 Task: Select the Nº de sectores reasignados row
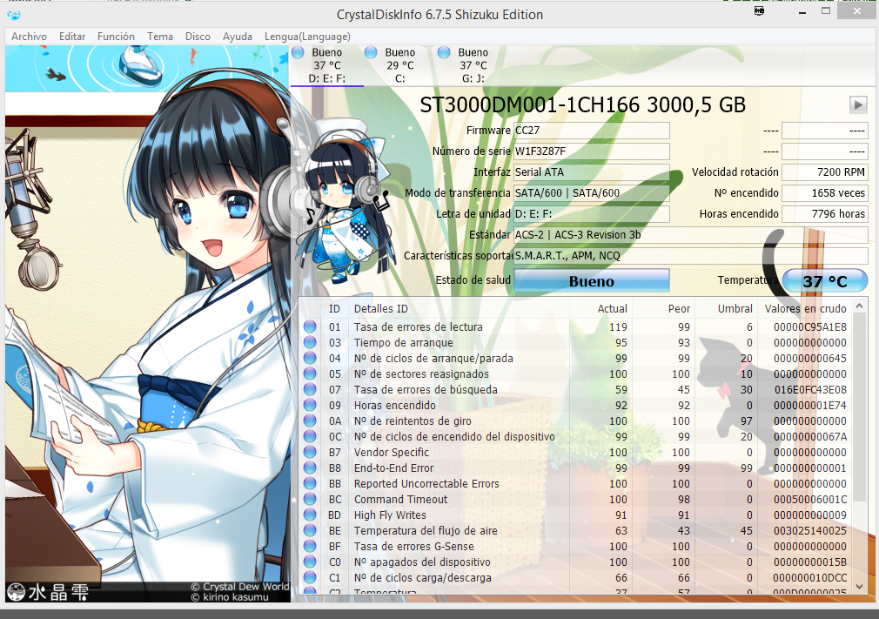pos(576,374)
